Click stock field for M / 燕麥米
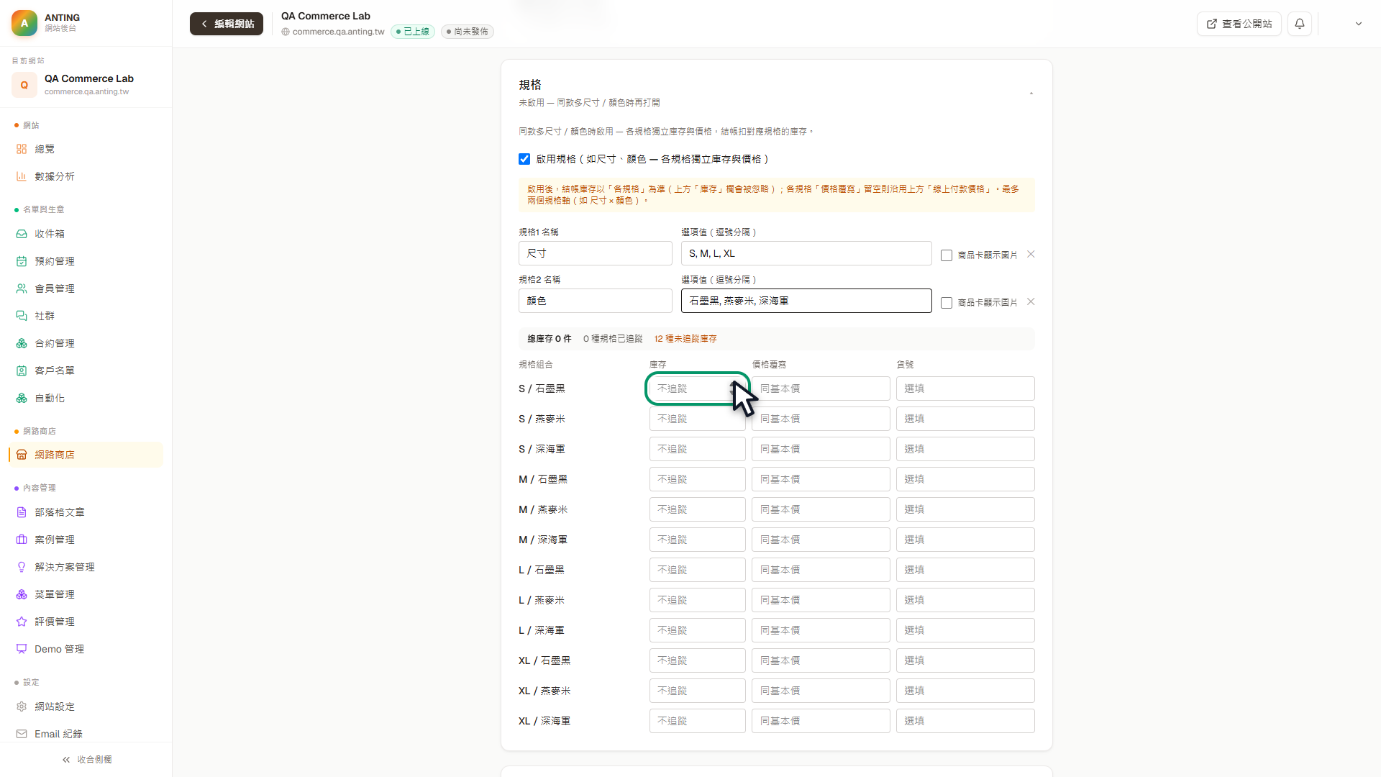The height and width of the screenshot is (777, 1381). 698,509
